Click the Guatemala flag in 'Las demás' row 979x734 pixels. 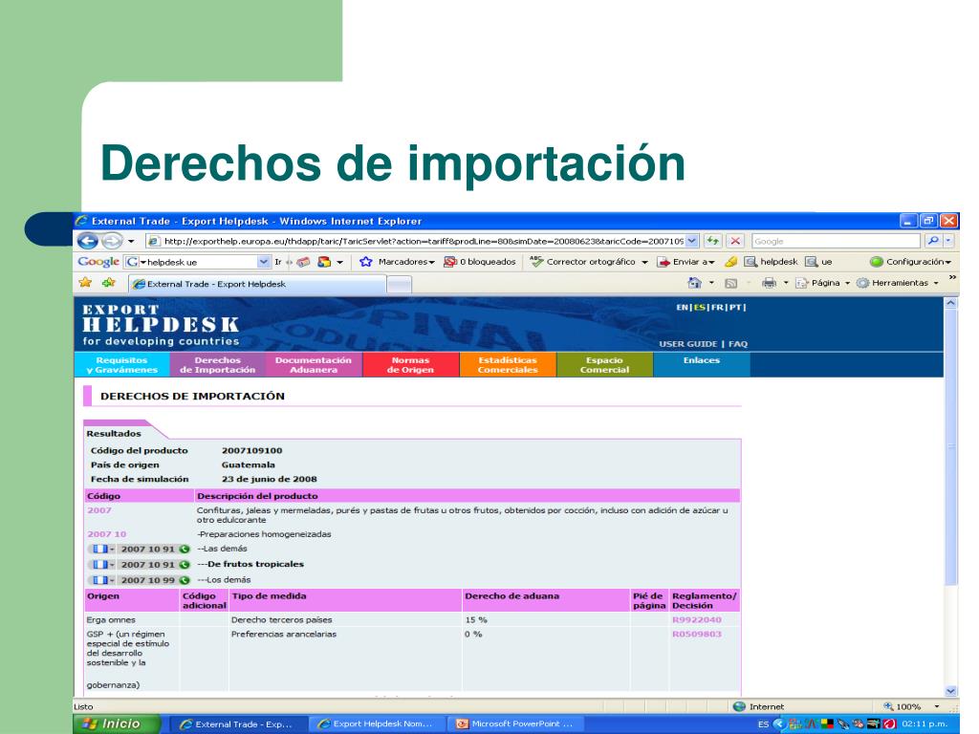click(x=99, y=550)
